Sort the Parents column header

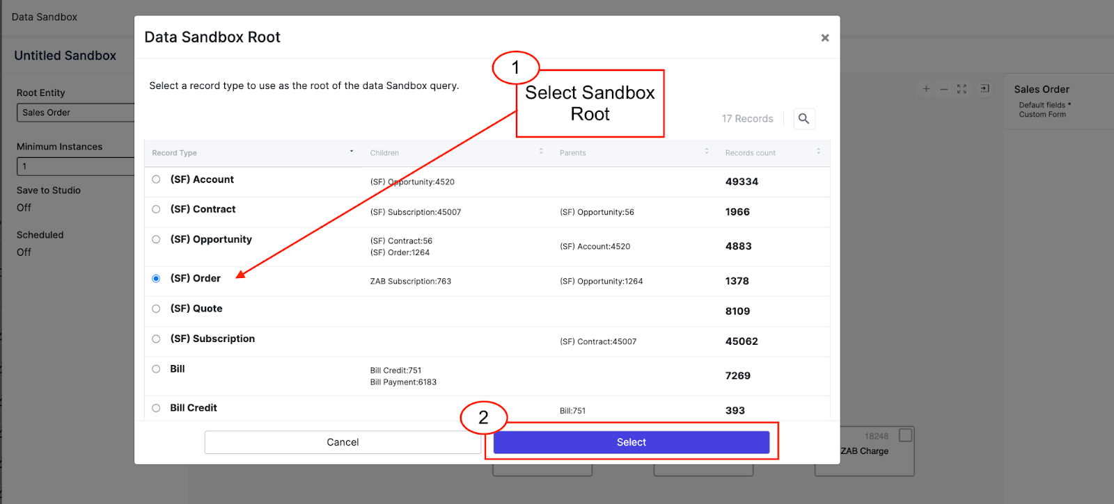pyautogui.click(x=707, y=151)
